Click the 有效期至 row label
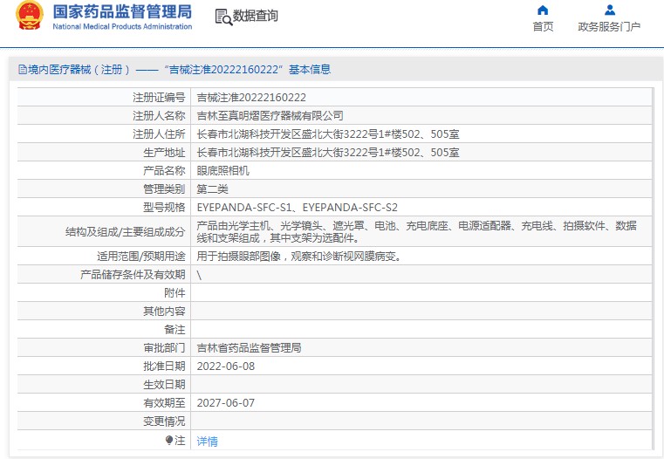Viewport: 664px width, 459px height. click(x=164, y=402)
